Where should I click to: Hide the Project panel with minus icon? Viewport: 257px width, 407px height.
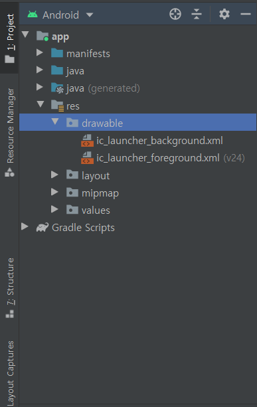pos(245,14)
